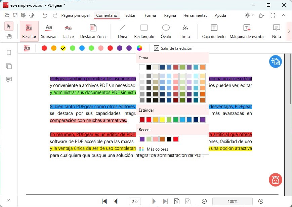
Task: Choose the Tachar strikethrough tool
Action: click(x=68, y=31)
